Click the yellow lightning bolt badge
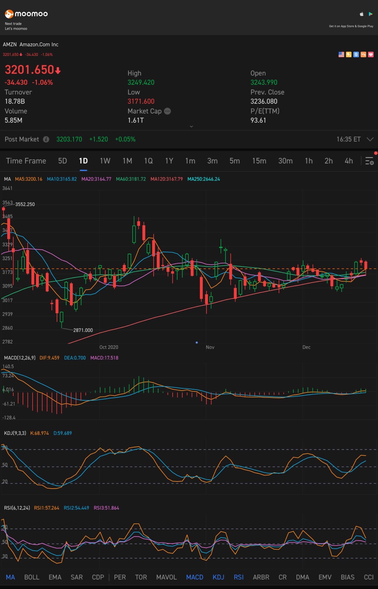The image size is (378, 589). [x=349, y=55]
